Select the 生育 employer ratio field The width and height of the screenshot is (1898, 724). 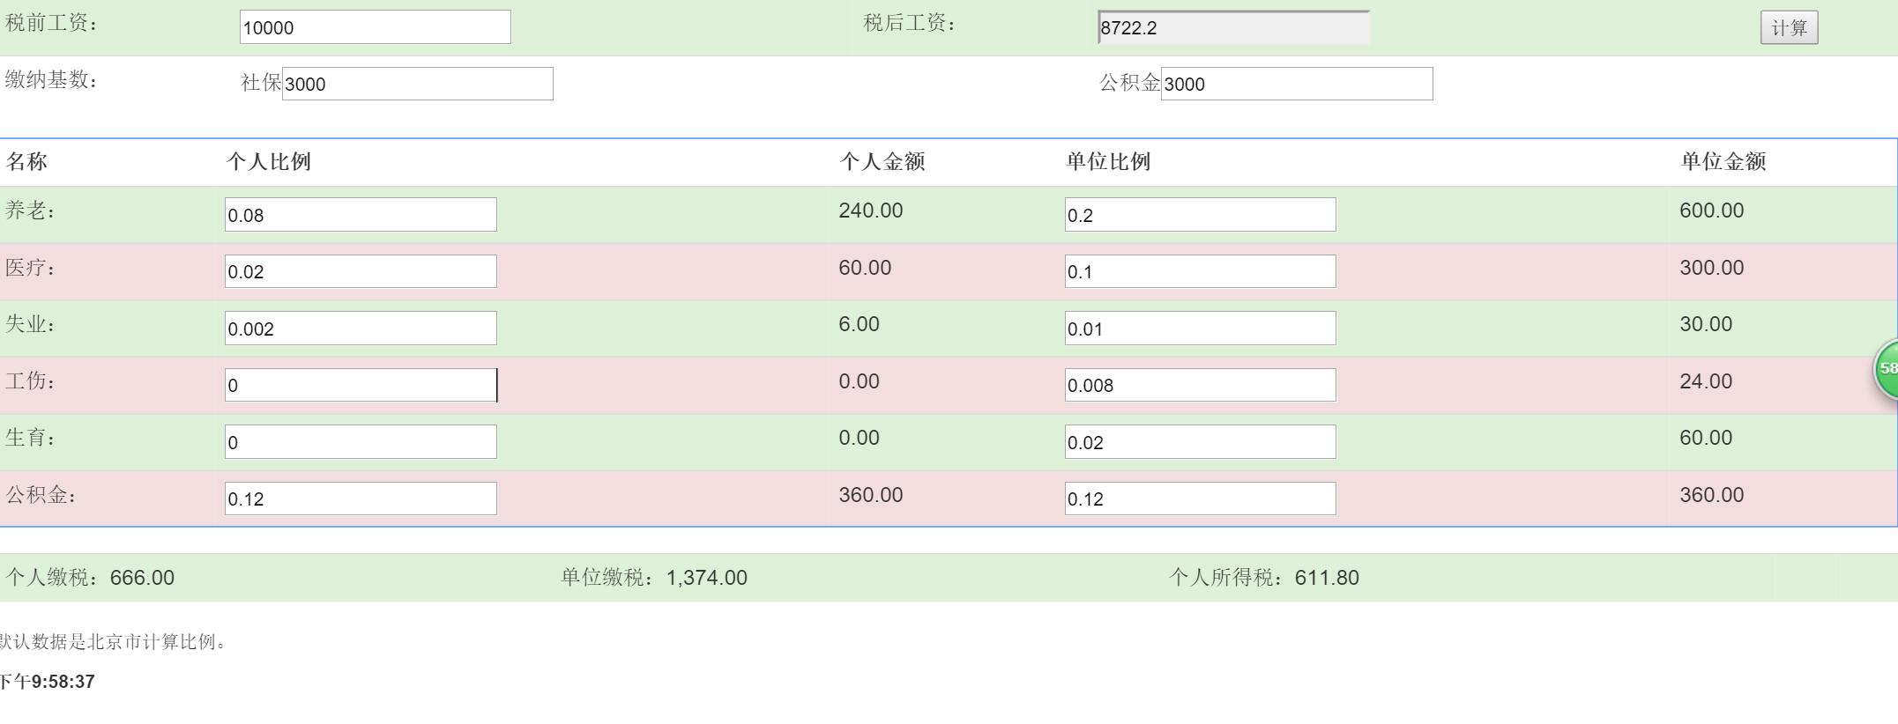click(x=1200, y=442)
